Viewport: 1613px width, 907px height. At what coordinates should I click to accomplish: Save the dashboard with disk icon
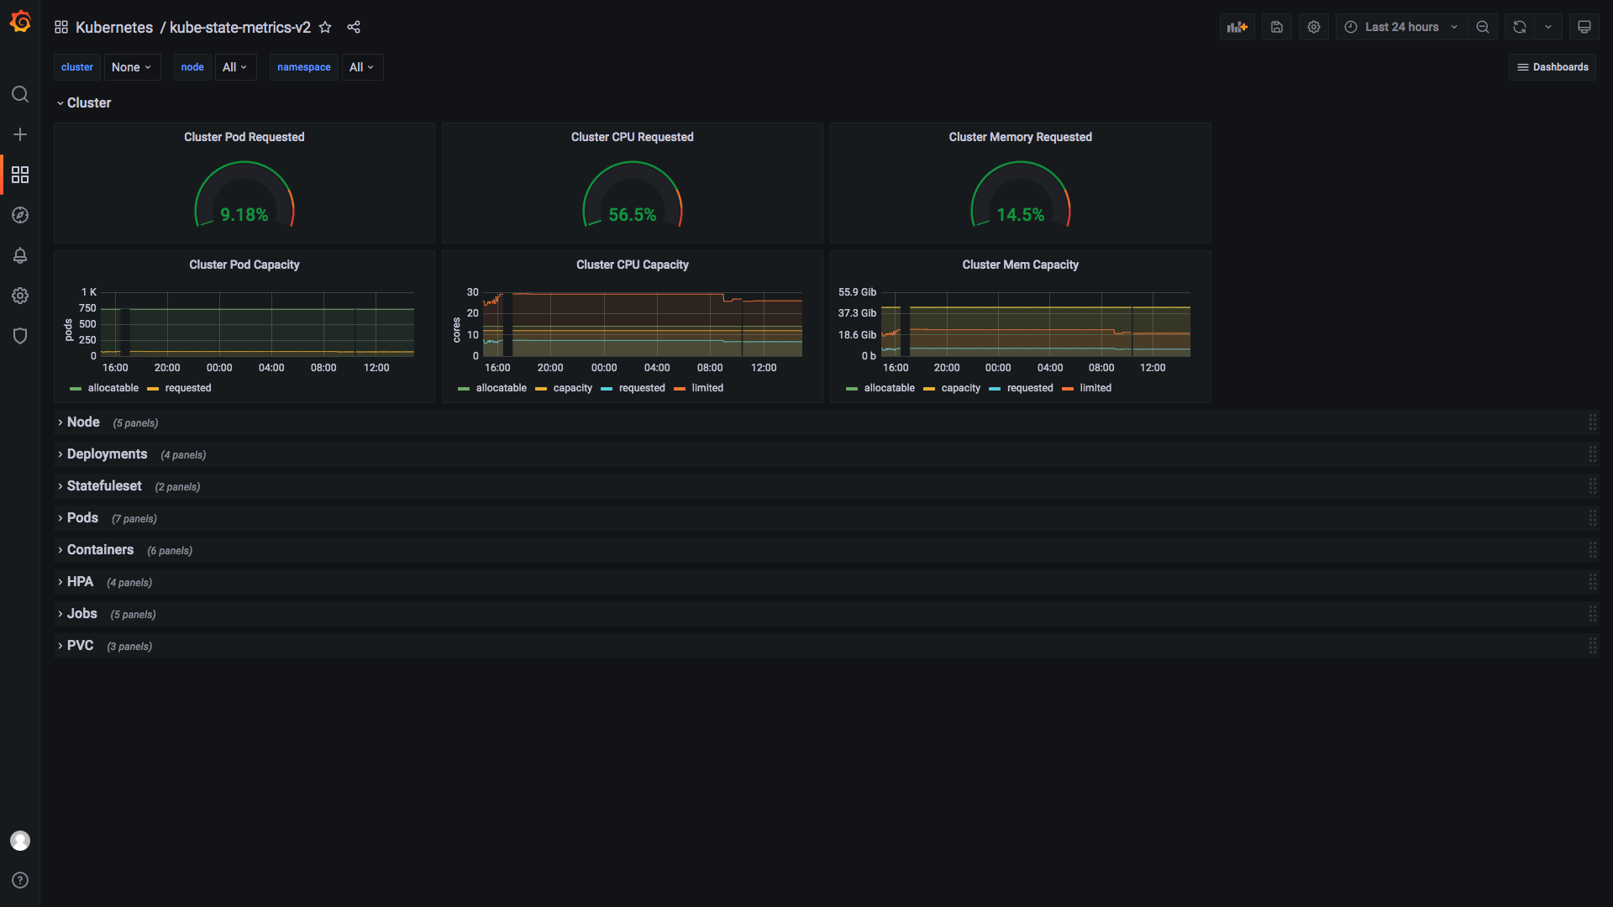tap(1277, 27)
